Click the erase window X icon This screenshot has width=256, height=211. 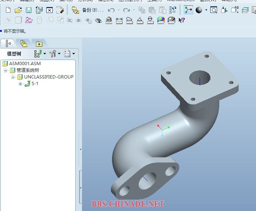coord(49,10)
